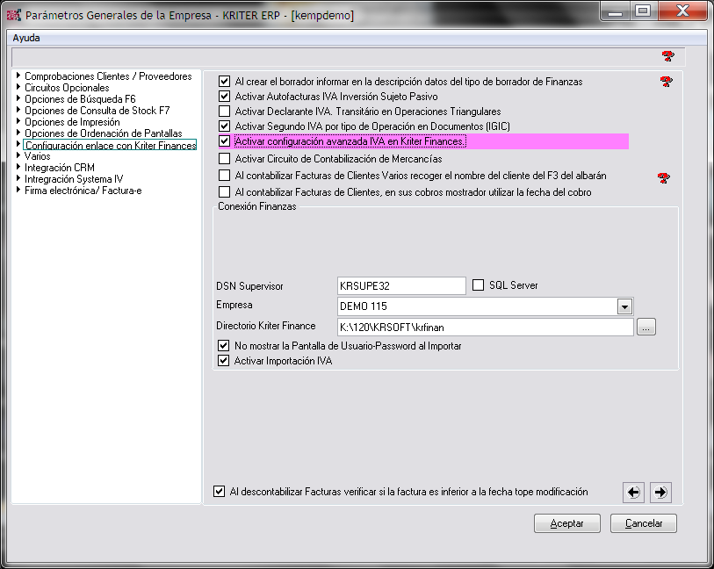Expand Opciones de Búsqueda F6 arrow
714x569 pixels.
tap(18, 97)
